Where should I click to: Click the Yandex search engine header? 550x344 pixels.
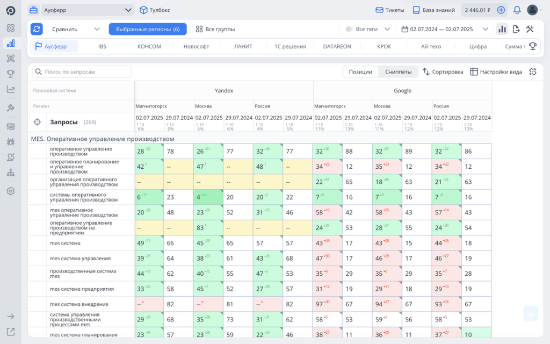pos(224,90)
